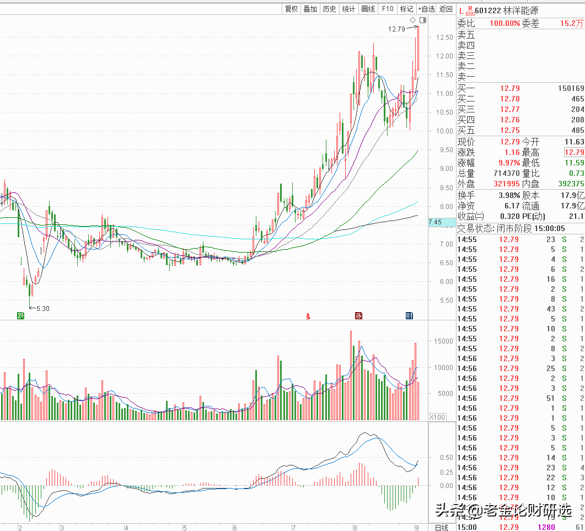Click the X100 volume unit label
The width and height of the screenshot is (585, 531).
click(438, 417)
